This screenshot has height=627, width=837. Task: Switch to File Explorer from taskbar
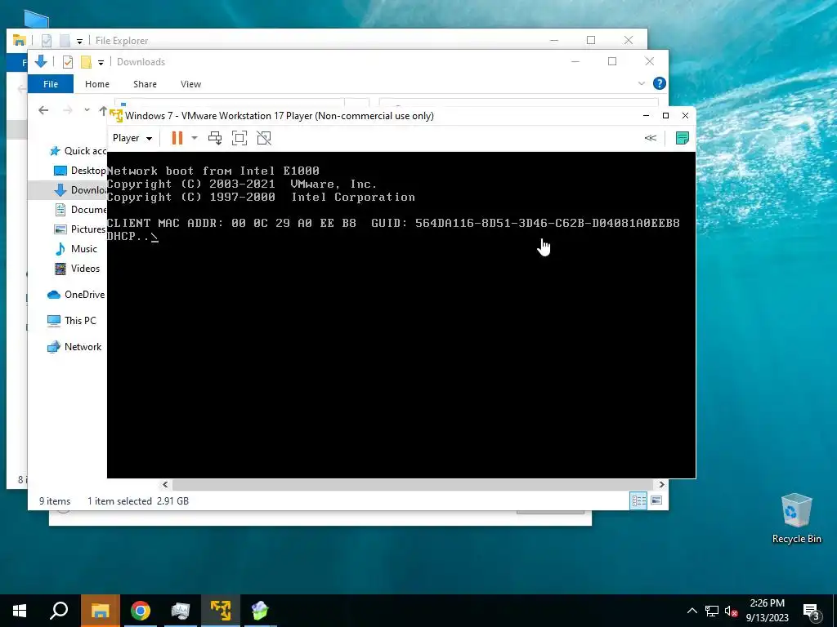100,611
